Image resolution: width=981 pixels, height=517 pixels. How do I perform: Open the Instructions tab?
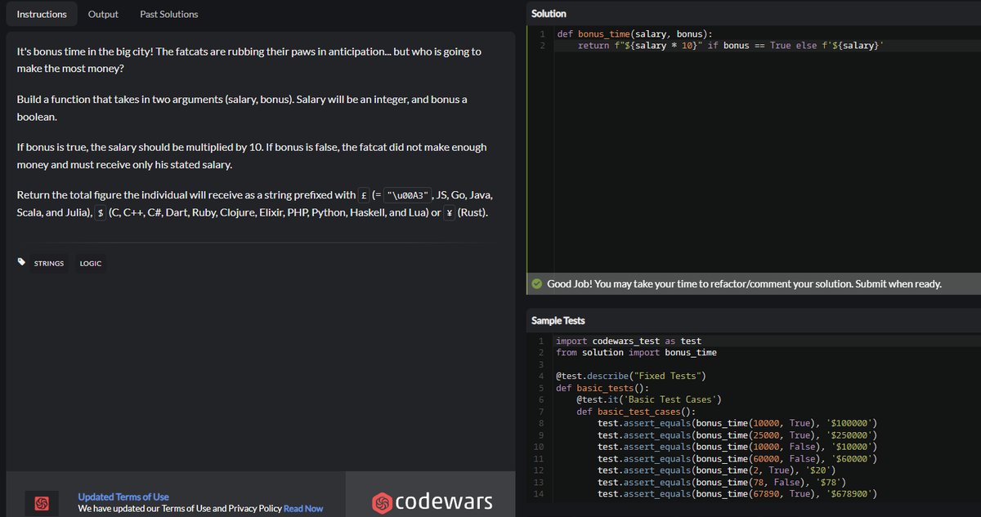point(42,14)
